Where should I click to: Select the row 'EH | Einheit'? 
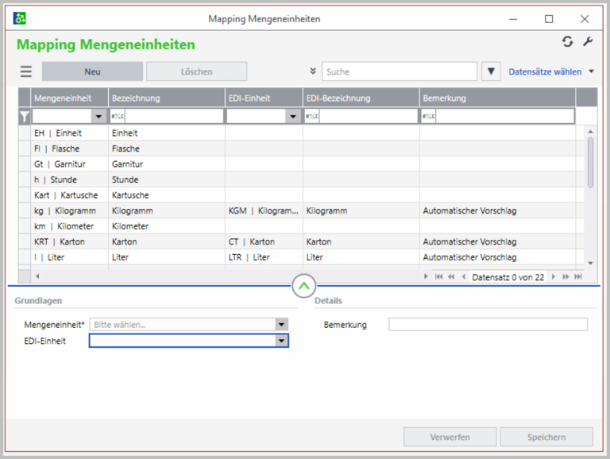(301, 133)
